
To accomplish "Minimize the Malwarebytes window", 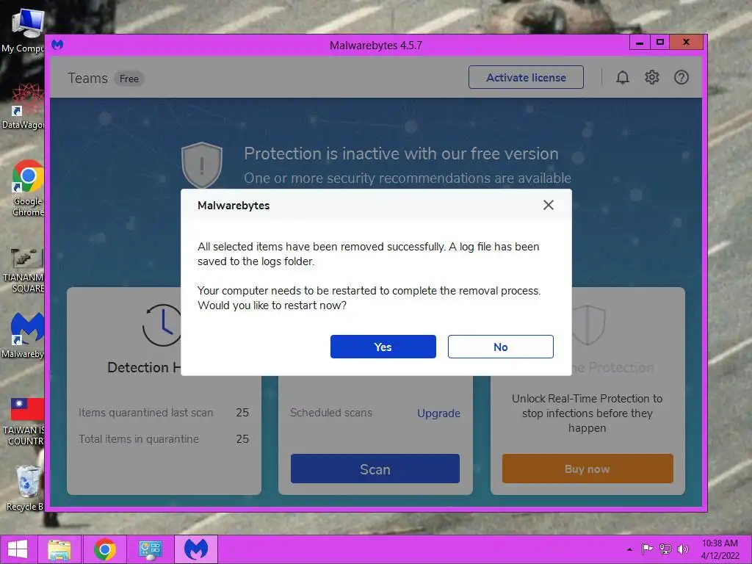I will [x=640, y=43].
